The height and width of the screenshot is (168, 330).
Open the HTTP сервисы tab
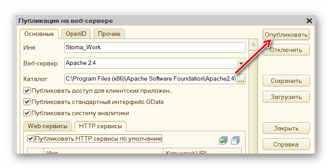point(100,126)
